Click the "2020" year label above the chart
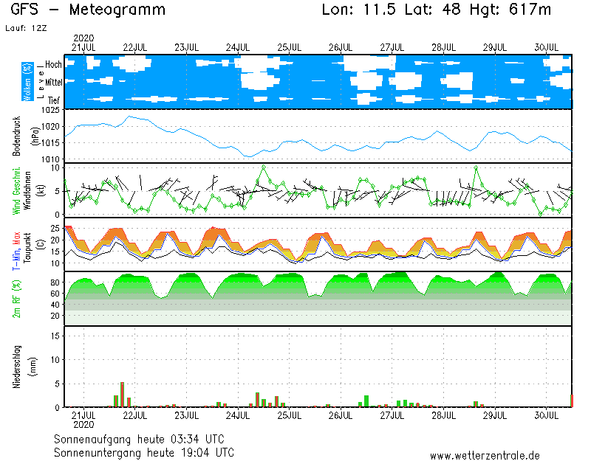Image resolution: width=591 pixels, height=461 pixels. point(83,38)
